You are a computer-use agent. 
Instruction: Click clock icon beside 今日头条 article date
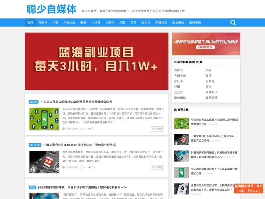[64, 167]
